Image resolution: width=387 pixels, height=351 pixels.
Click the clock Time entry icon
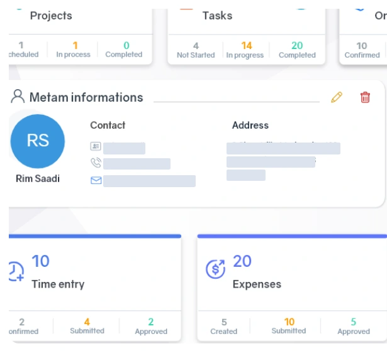coord(15,271)
